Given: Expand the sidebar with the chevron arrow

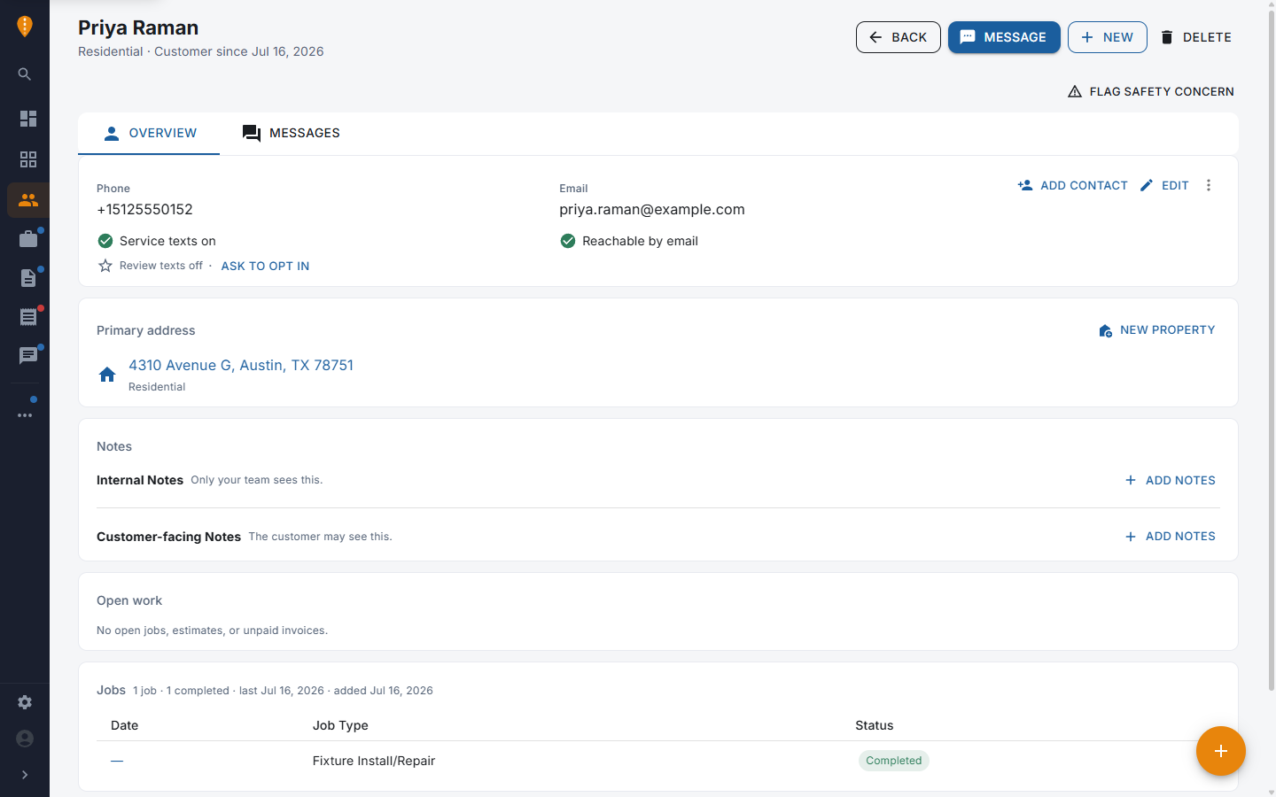Looking at the screenshot, I should (25, 775).
